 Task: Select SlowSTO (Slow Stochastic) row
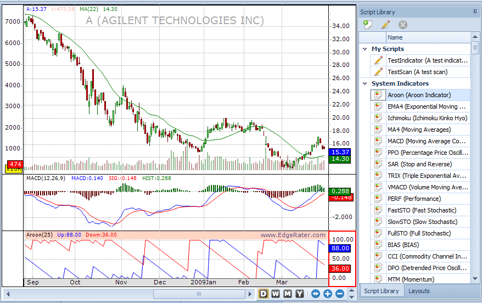(x=420, y=222)
